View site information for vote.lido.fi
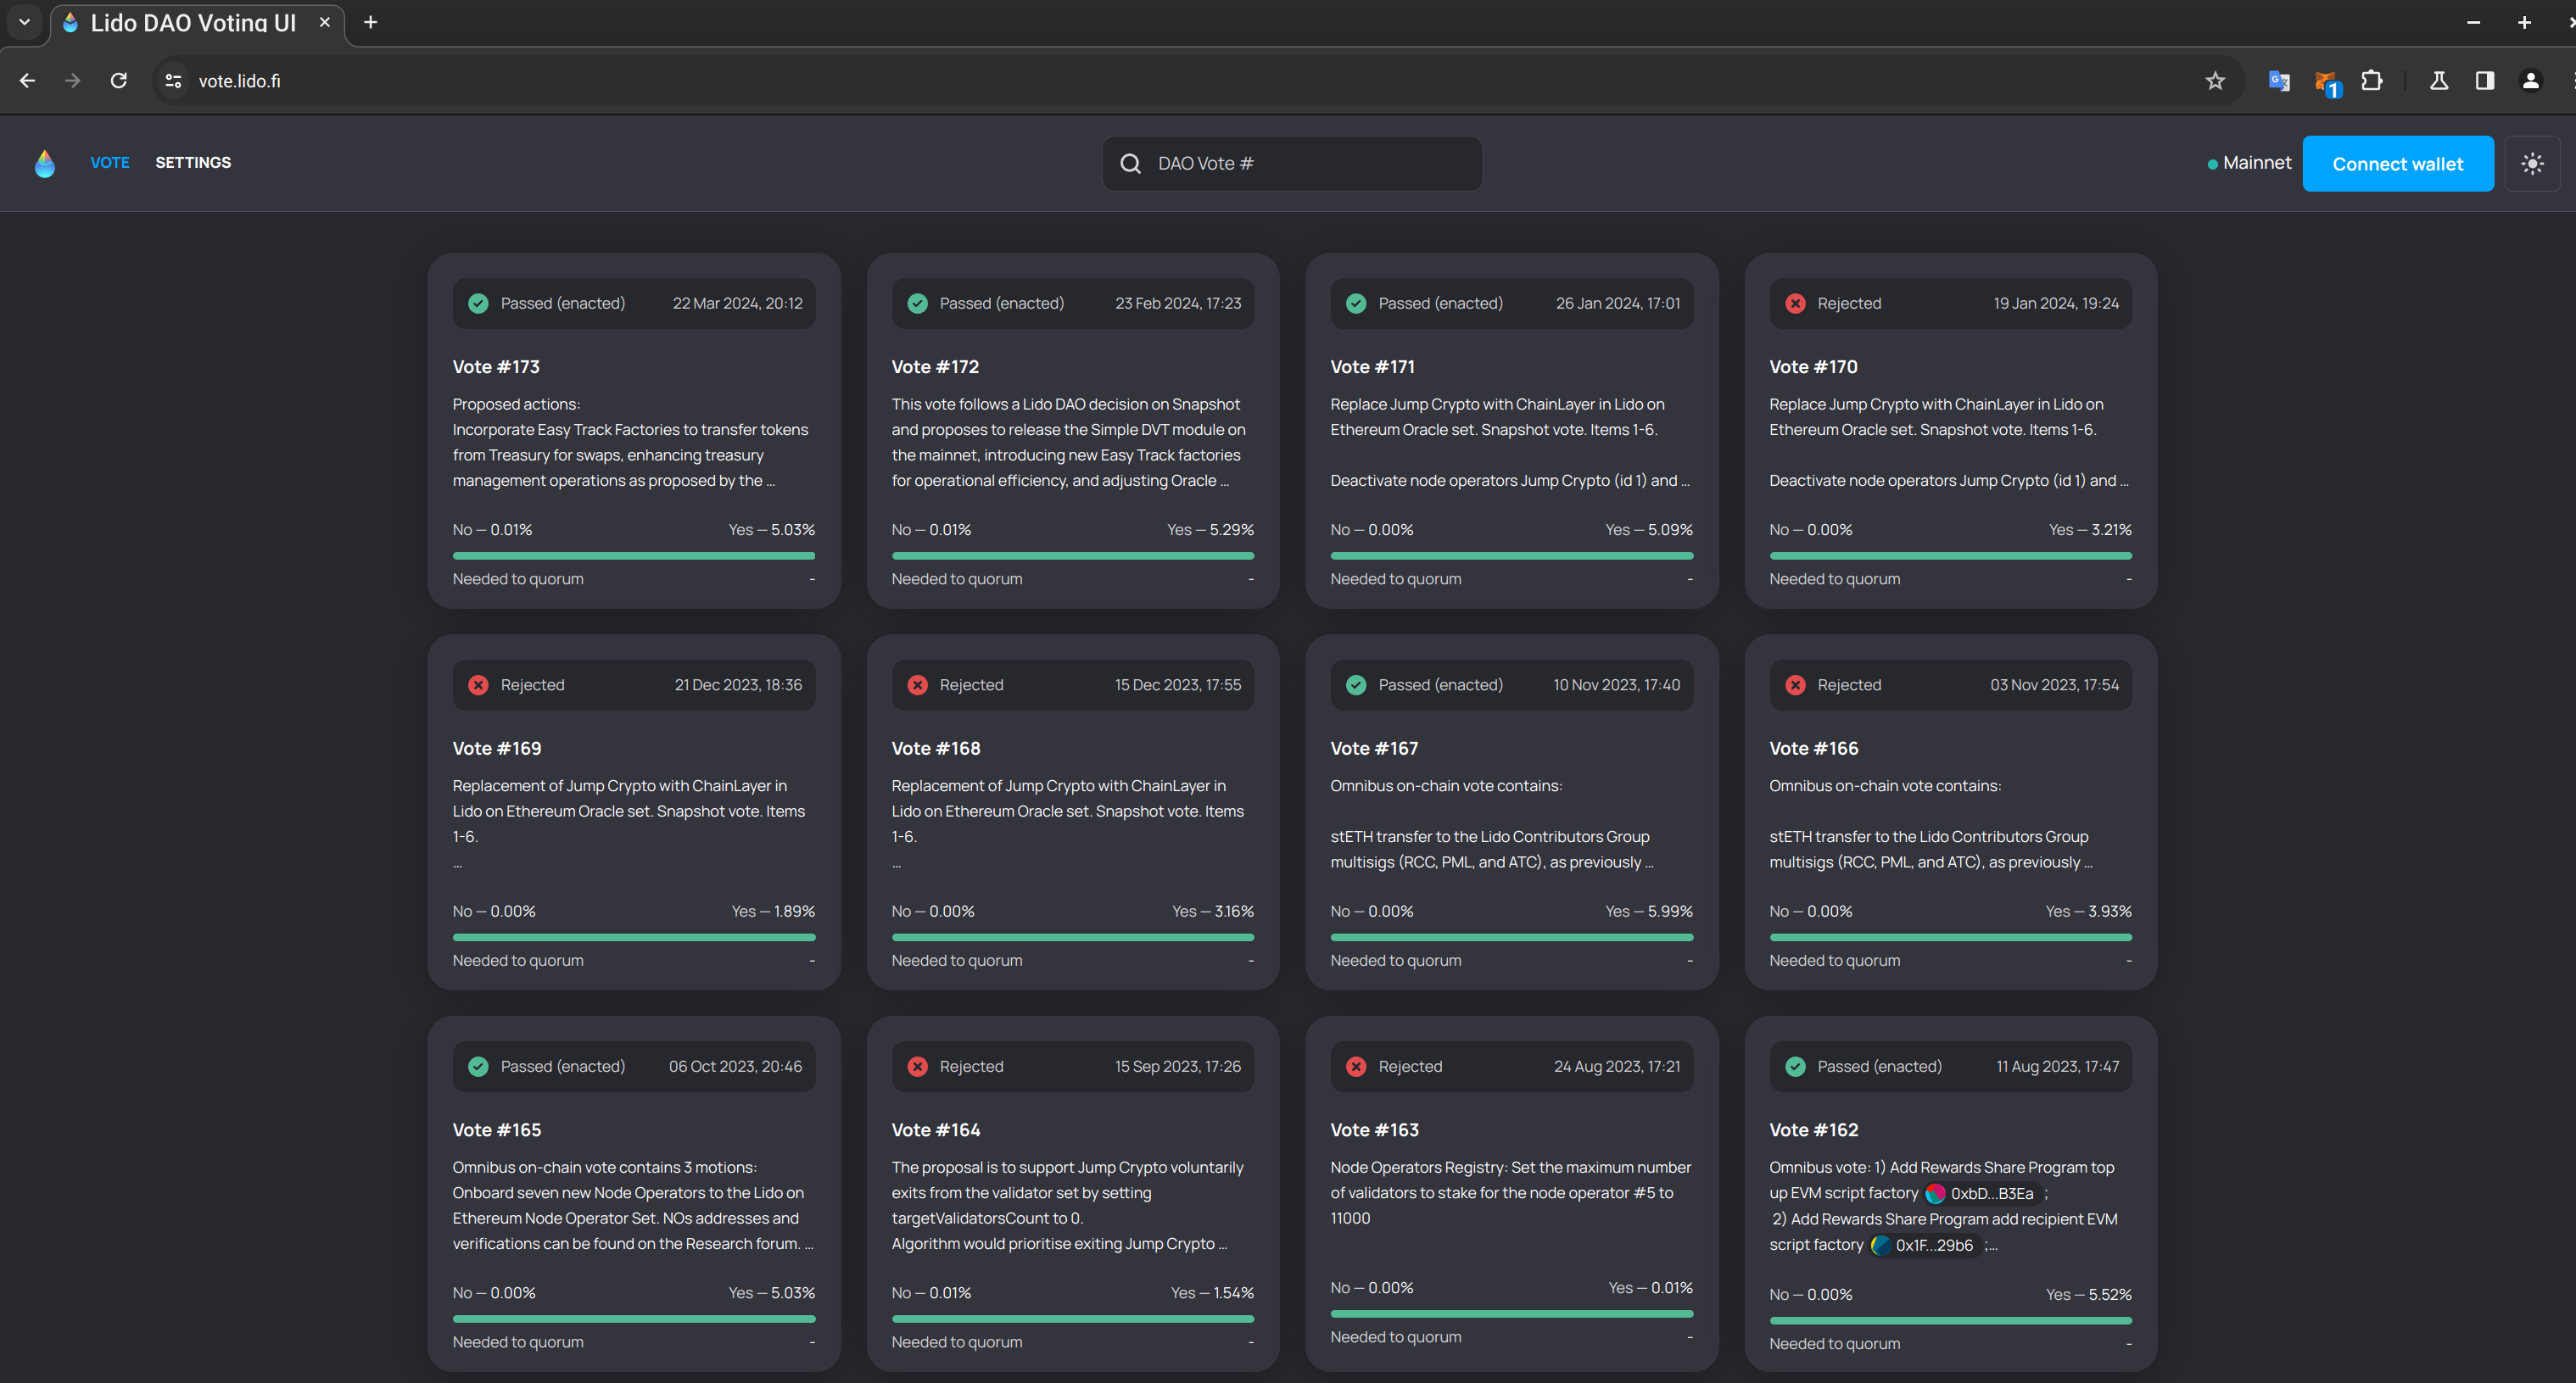2576x1383 pixels. (x=173, y=81)
